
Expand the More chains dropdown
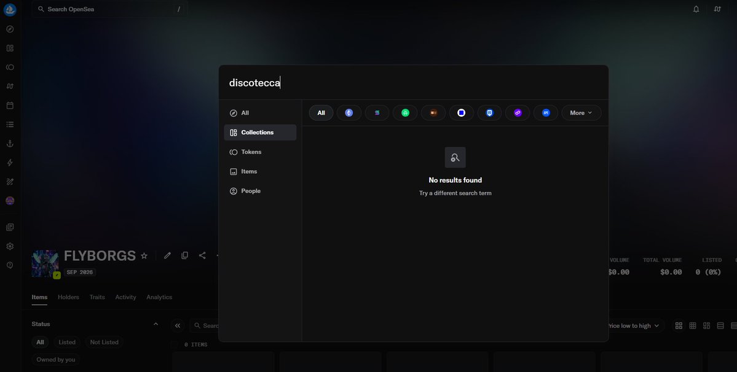click(581, 112)
